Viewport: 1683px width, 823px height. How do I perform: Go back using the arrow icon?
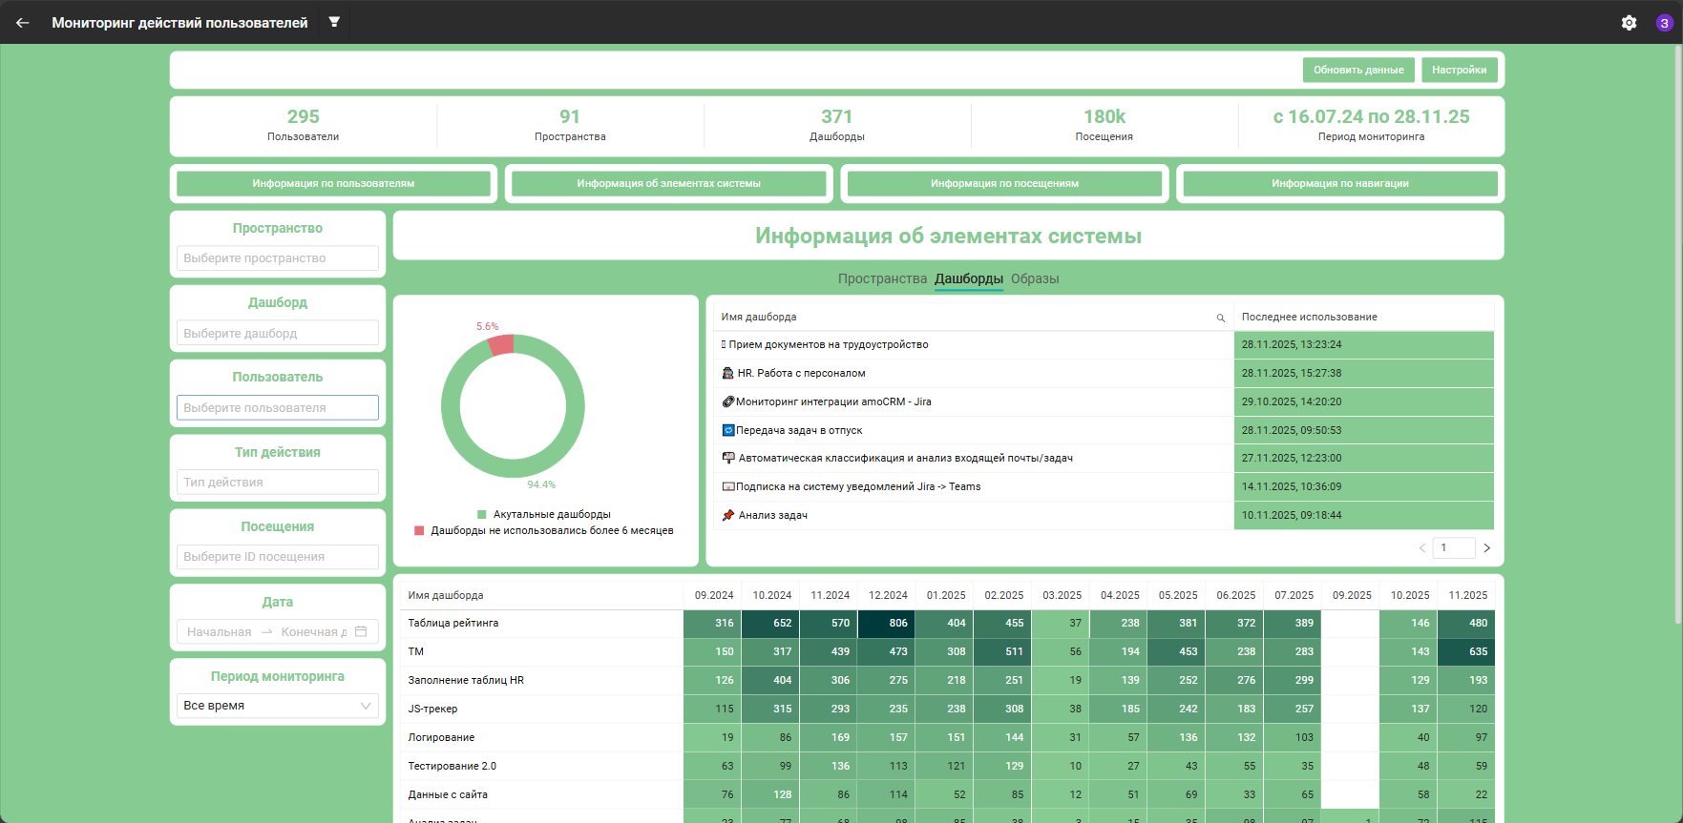coord(23,22)
